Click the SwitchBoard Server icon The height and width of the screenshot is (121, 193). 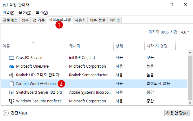pyautogui.click(x=12, y=92)
